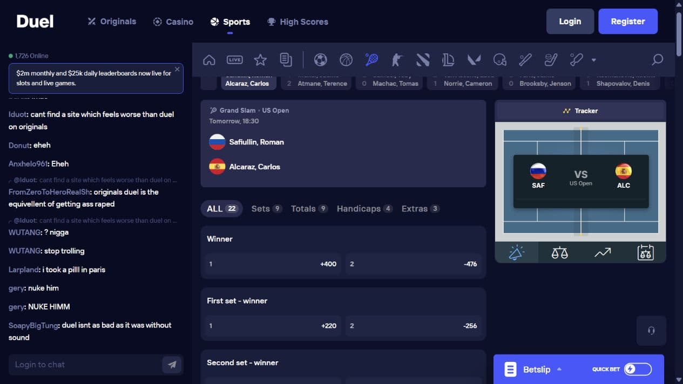This screenshot has height=384, width=683.
Task: Click Alcaraz, Carlos in match header
Action: click(x=255, y=167)
